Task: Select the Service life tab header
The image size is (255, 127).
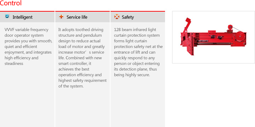Action: point(83,17)
